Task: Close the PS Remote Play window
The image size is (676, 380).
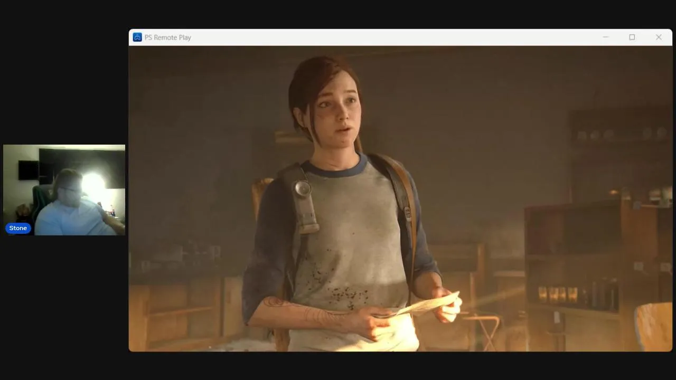Action: pyautogui.click(x=659, y=37)
